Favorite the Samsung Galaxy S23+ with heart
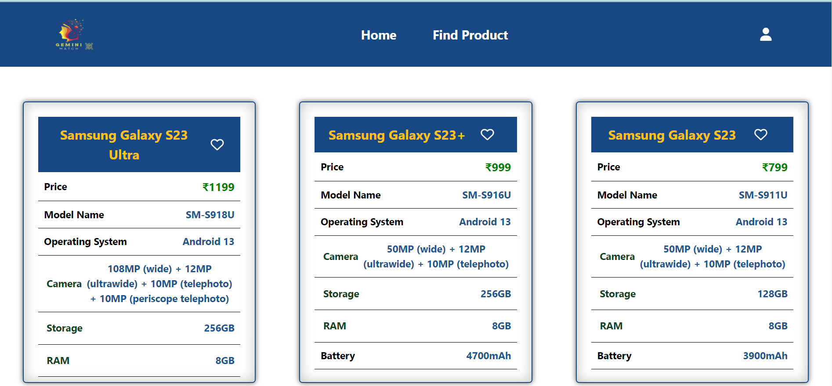Viewport: 832px width, 386px height. [x=487, y=134]
